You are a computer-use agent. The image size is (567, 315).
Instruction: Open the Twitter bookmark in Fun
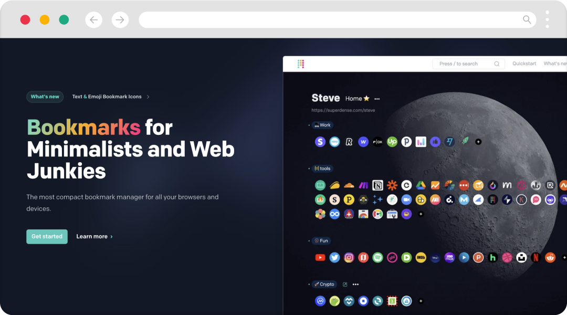coord(334,257)
